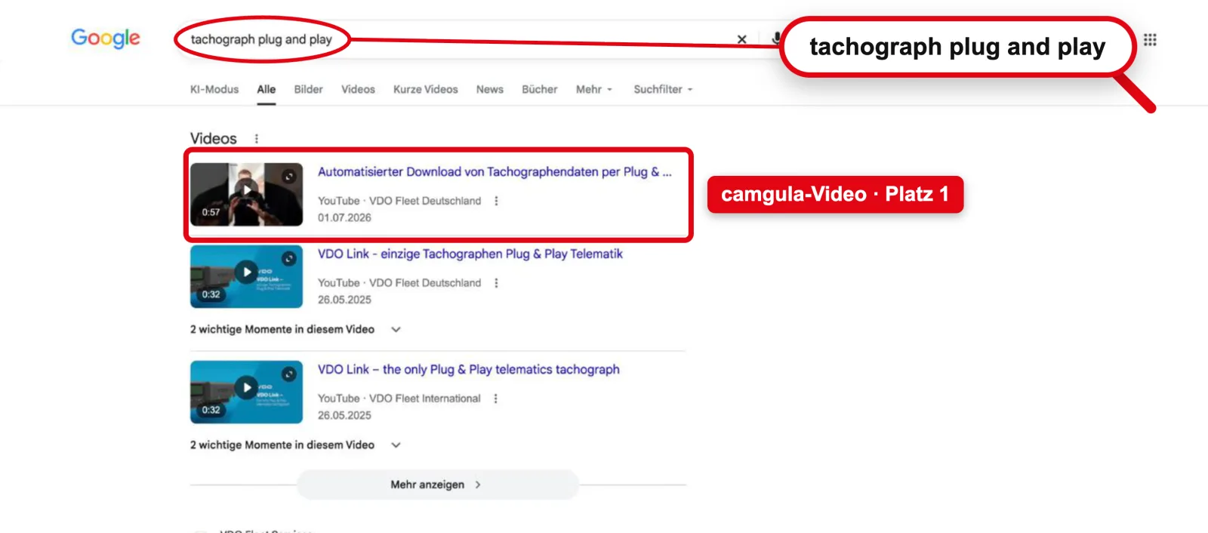Expand key moments under the VDO Fleet Deutschland 26.05.2025 video
Image resolution: width=1208 pixels, height=533 pixels.
pyautogui.click(x=295, y=329)
